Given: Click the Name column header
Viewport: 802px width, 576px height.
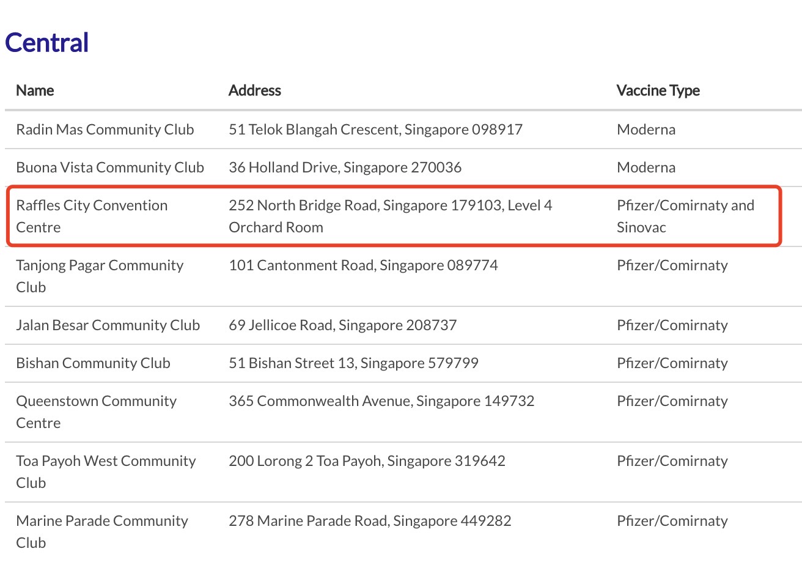Looking at the screenshot, I should click(35, 90).
